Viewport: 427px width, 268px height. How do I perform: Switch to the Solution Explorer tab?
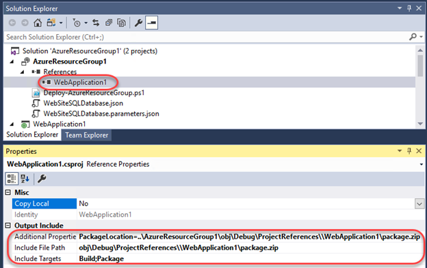click(32, 135)
